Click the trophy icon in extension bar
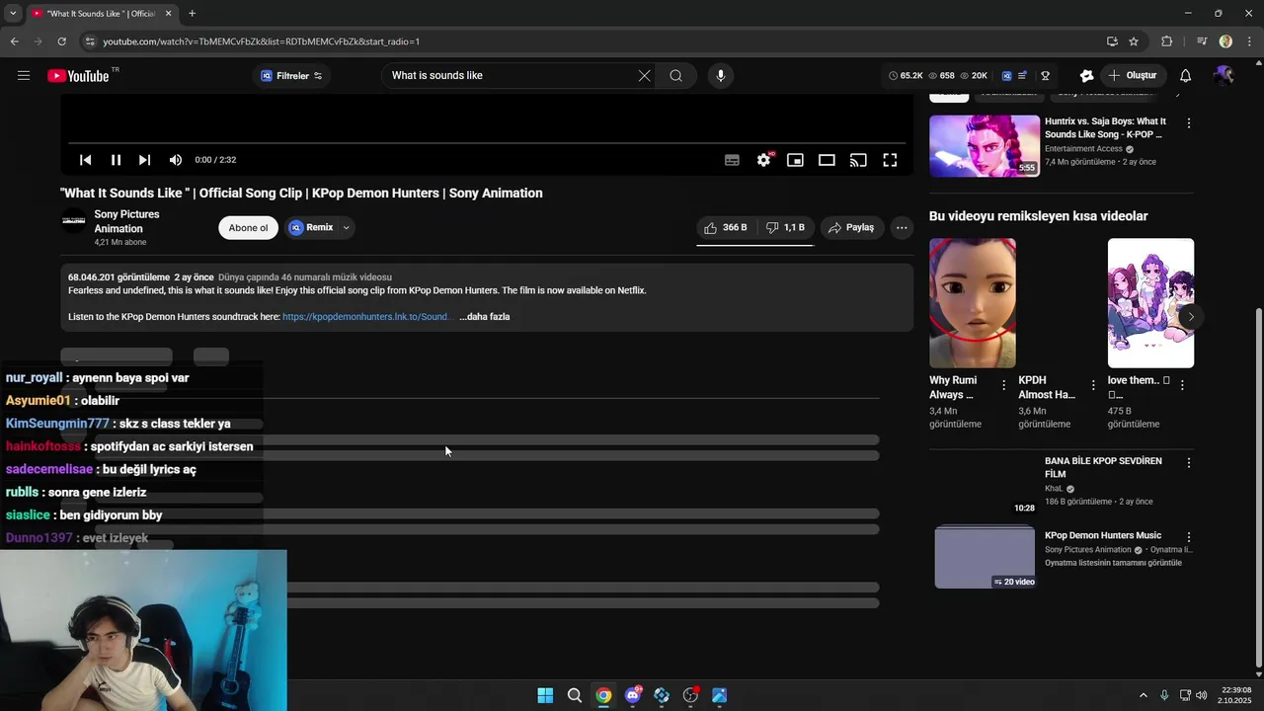This screenshot has width=1264, height=711. coord(1045,75)
